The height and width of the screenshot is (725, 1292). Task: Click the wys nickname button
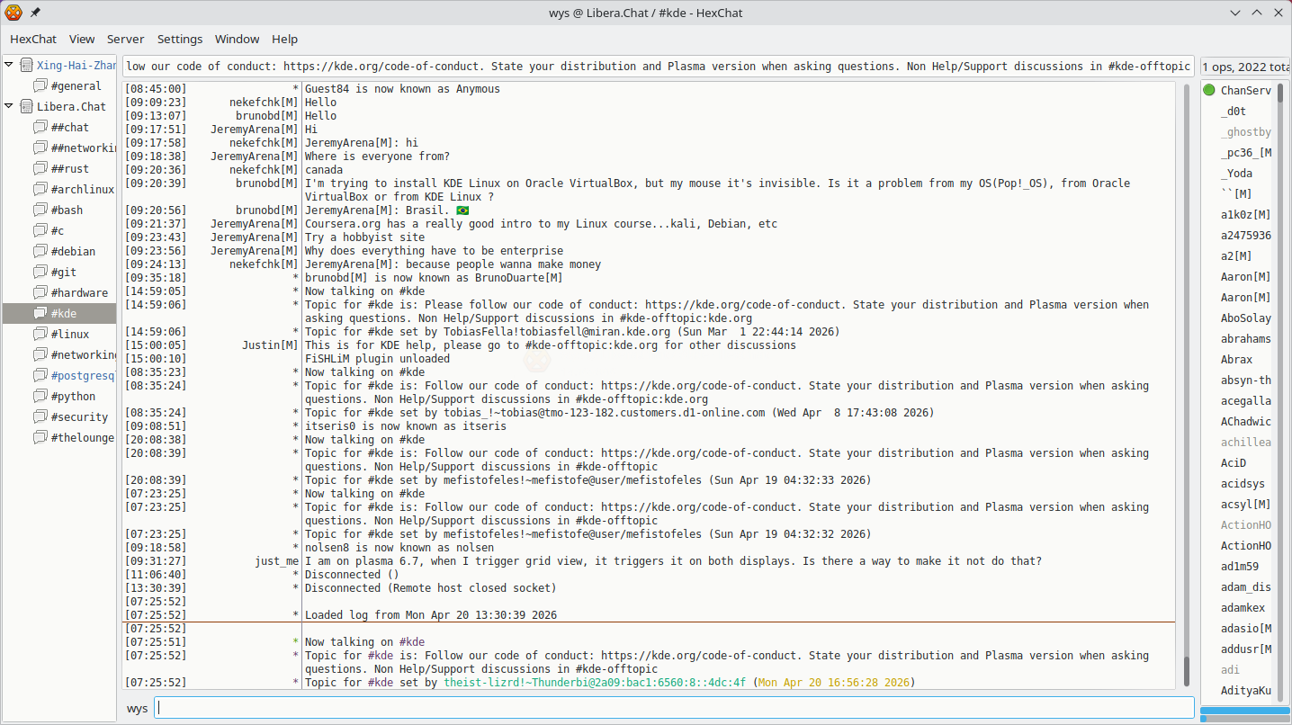coord(137,708)
